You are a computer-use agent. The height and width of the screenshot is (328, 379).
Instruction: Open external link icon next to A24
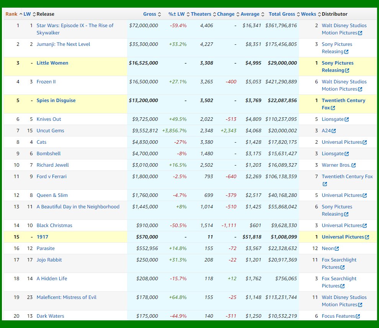(x=334, y=131)
